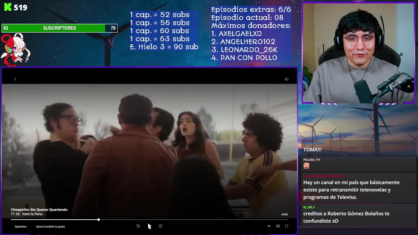Open the subtitles and audio options icon
Viewport: 418px width, 235px height.
click(278, 226)
